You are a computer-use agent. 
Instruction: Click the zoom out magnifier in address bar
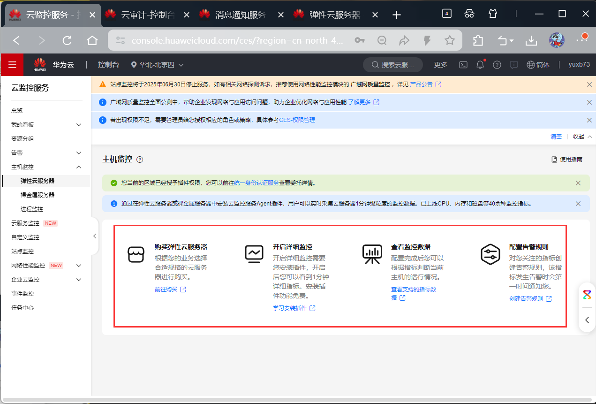pyautogui.click(x=382, y=40)
